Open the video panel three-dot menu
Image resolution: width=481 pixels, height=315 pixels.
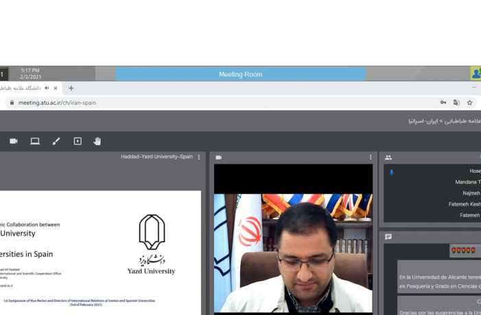[x=371, y=157]
